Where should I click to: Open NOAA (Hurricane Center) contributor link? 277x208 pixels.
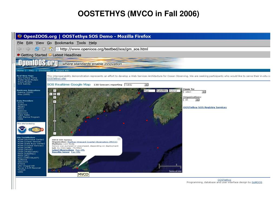(31, 139)
